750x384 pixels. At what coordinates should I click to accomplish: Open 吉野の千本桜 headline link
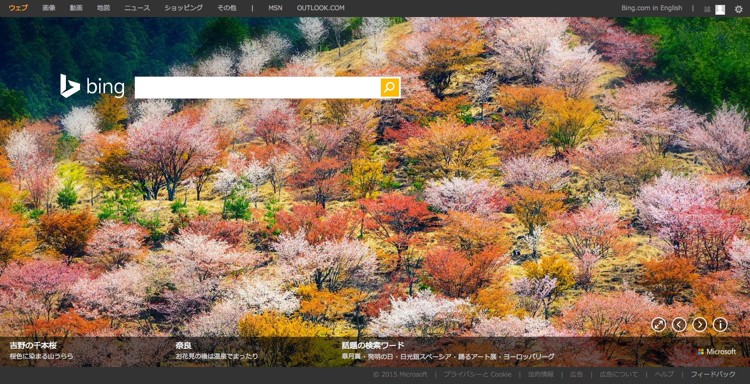point(33,345)
